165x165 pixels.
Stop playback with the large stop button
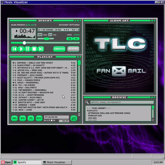(x=34, y=49)
